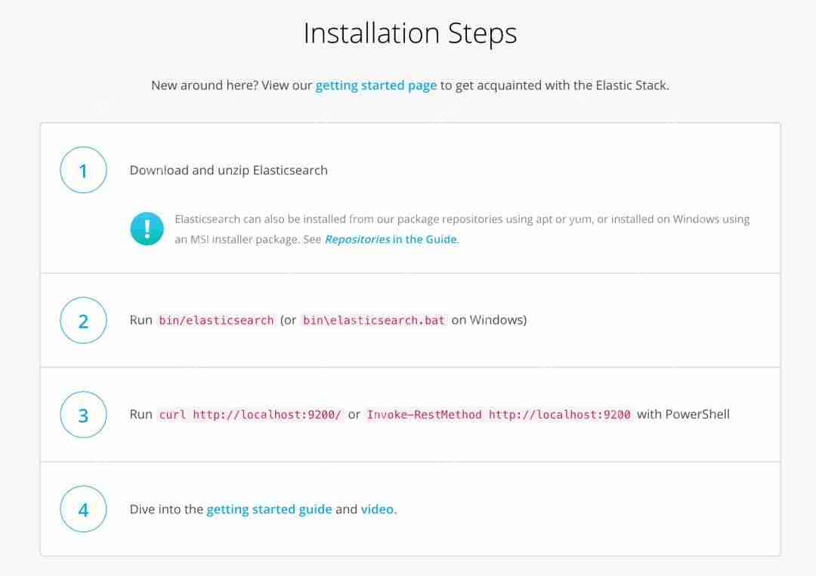The height and width of the screenshot is (576, 816).
Task: Click the MSI installer package note text
Action: pyautogui.click(x=462, y=229)
